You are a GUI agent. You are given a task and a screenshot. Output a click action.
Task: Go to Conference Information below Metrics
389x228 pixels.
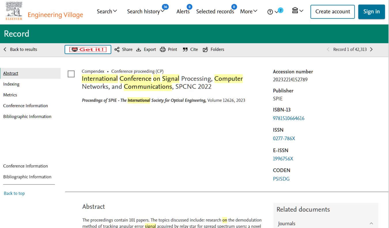coord(25,106)
